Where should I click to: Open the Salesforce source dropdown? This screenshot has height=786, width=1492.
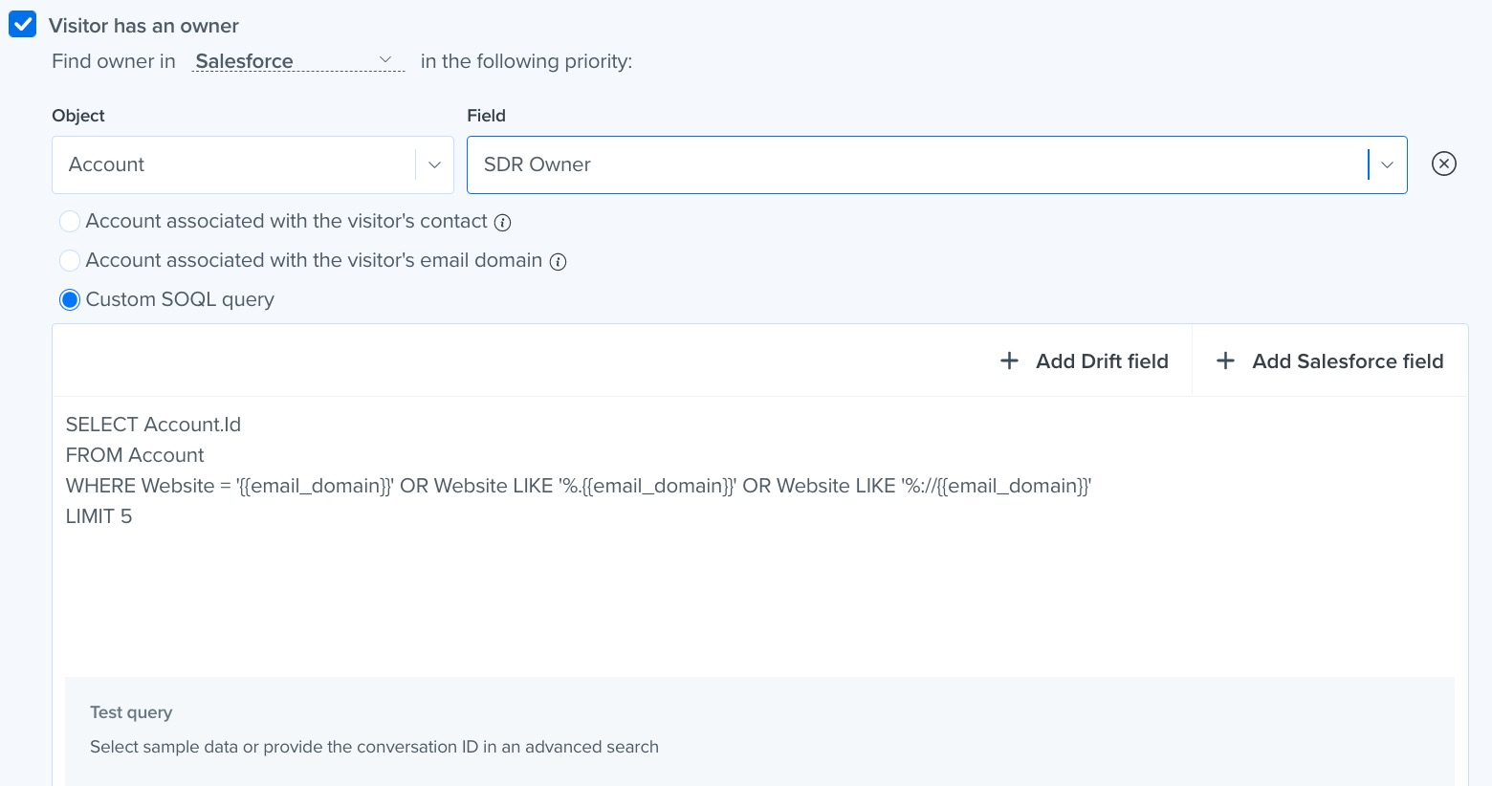pyautogui.click(x=298, y=61)
